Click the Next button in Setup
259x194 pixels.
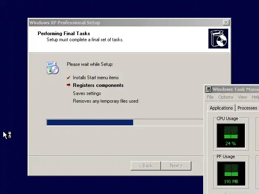(x=176, y=166)
